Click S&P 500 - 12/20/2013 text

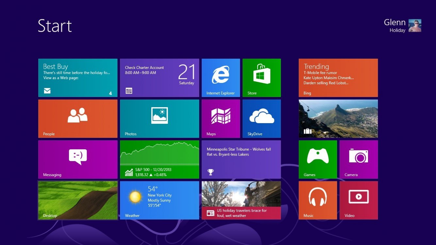coord(153,170)
